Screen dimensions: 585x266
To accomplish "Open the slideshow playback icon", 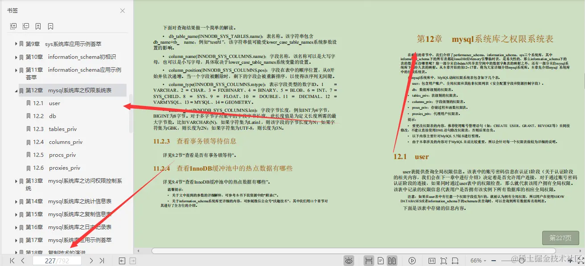I will (412, 260).
